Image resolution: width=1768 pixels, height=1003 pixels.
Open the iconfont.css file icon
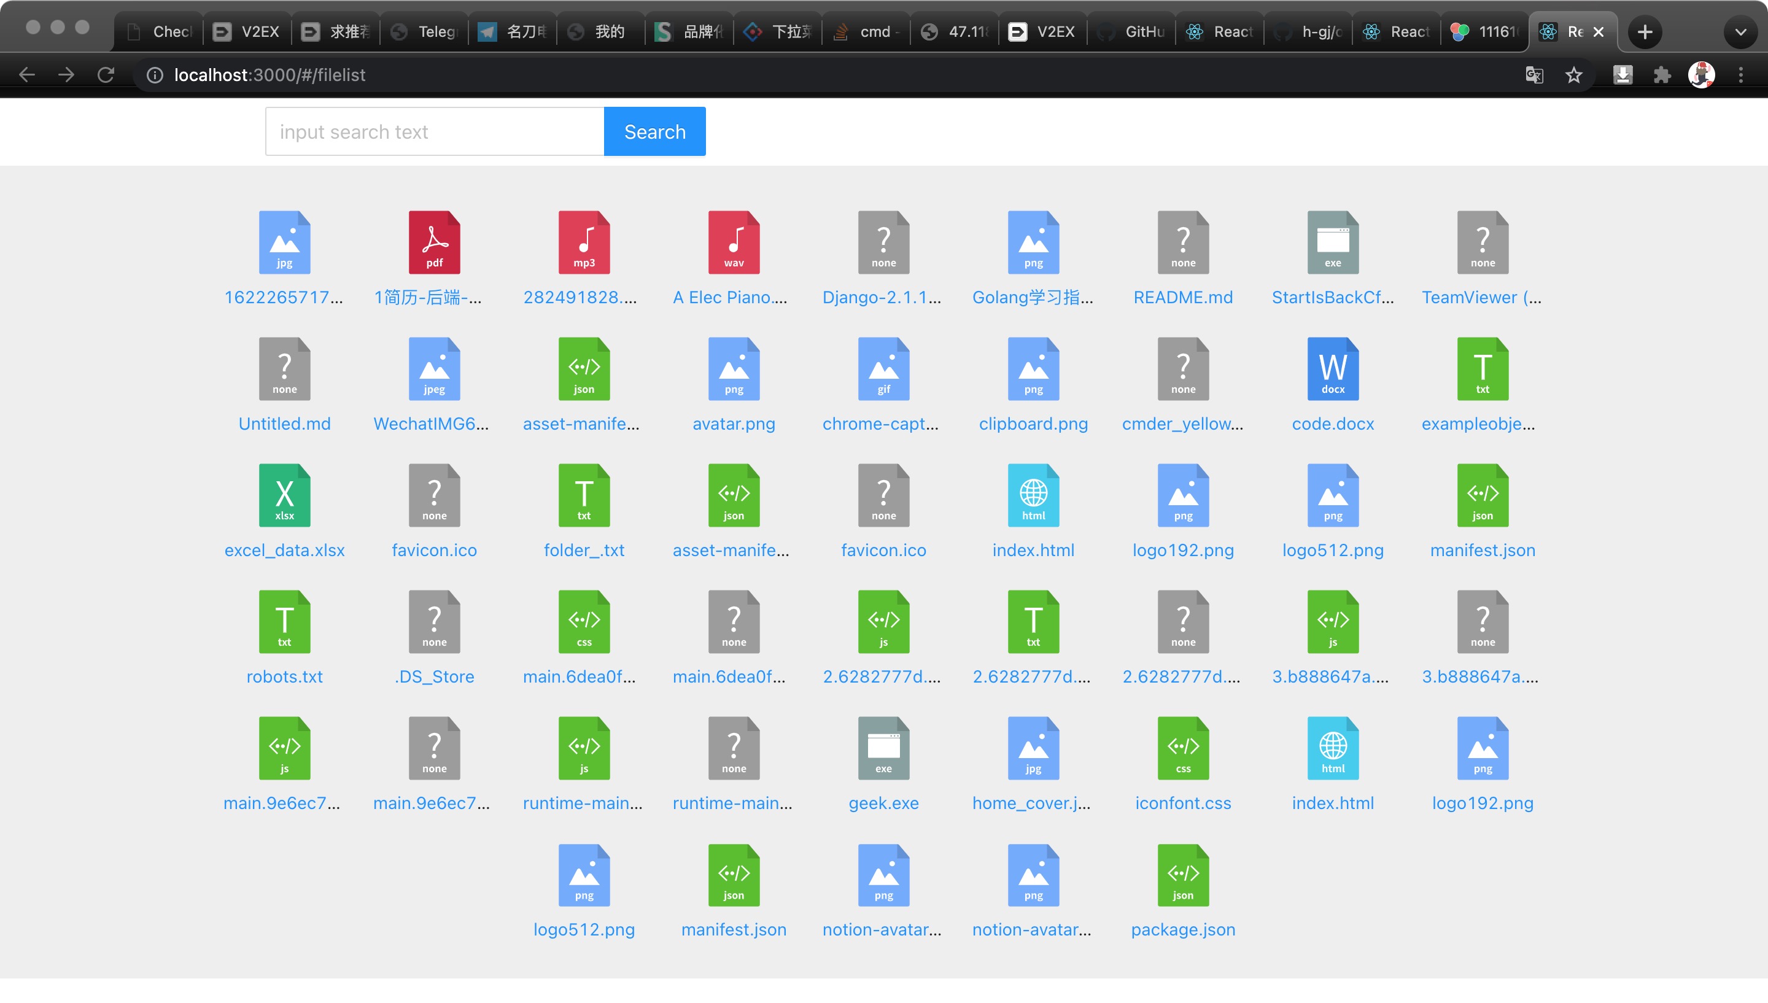(x=1183, y=748)
